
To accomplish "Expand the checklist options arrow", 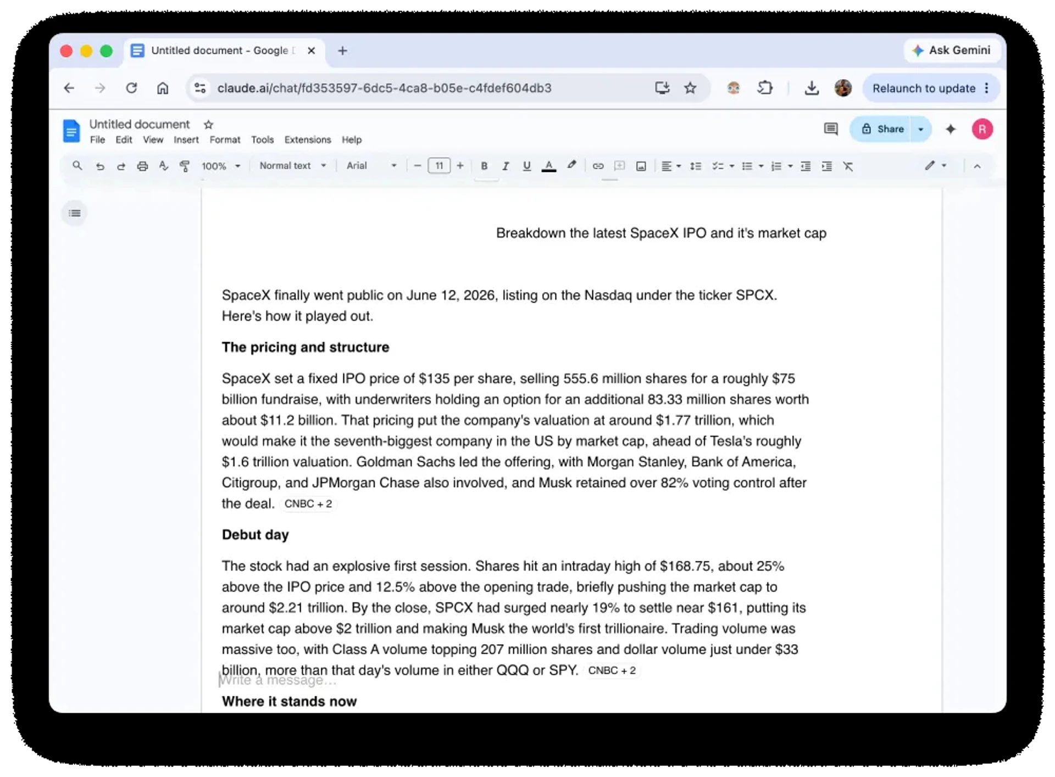I will [731, 166].
